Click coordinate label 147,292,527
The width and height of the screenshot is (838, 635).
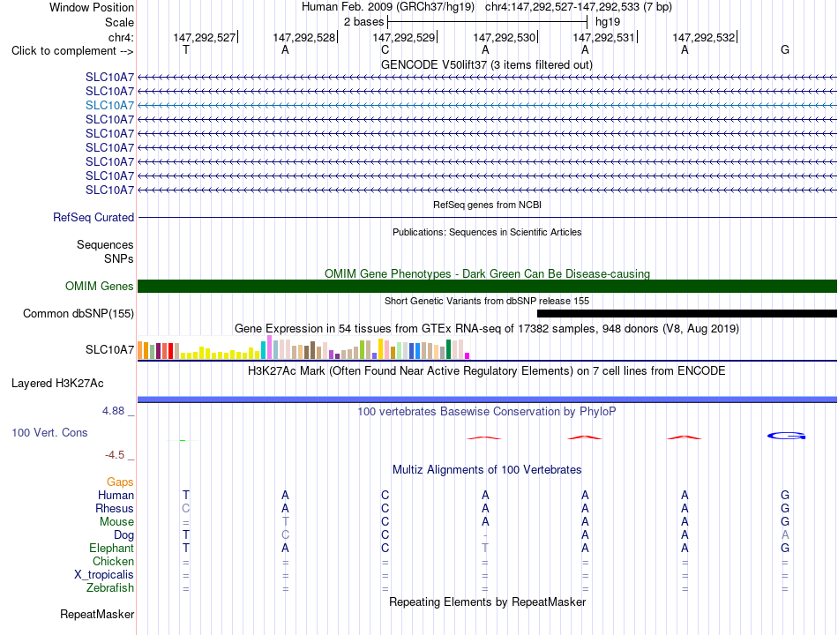204,37
